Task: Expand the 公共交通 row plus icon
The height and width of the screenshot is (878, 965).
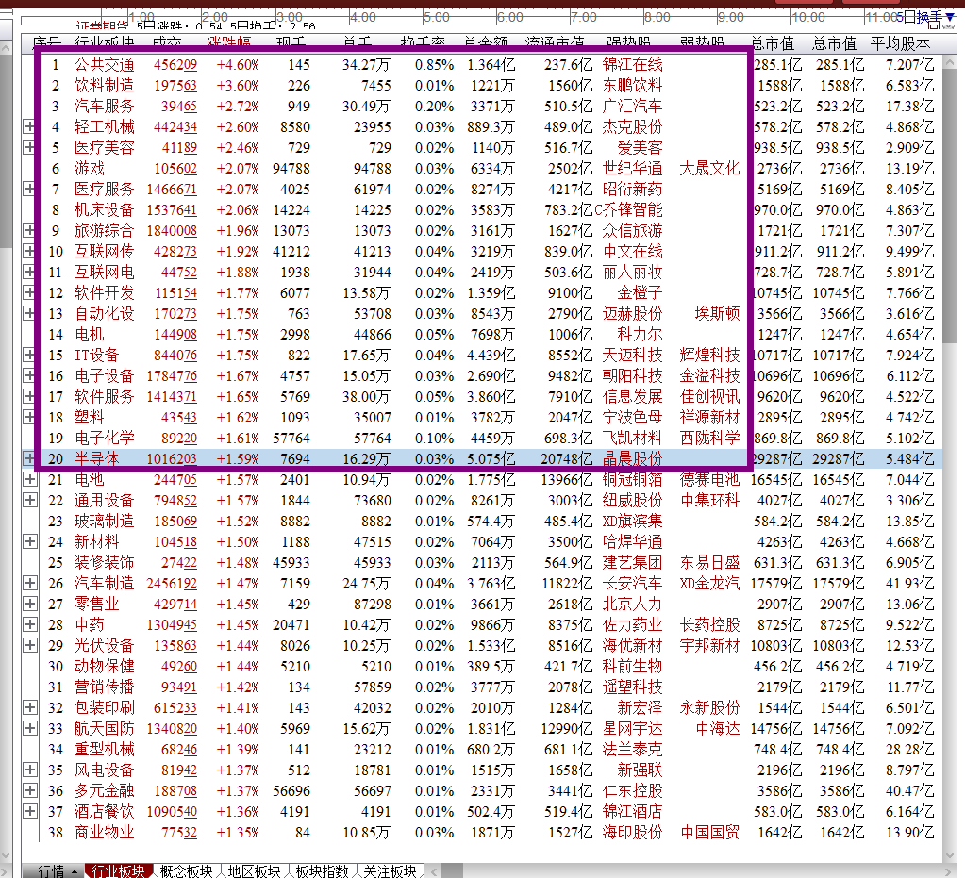Action: tap(28, 65)
